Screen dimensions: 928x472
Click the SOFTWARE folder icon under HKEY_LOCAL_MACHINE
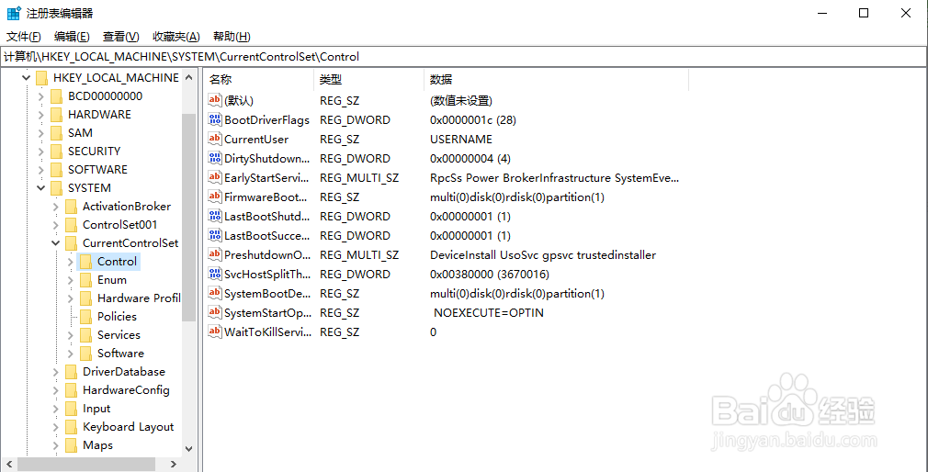(x=56, y=169)
